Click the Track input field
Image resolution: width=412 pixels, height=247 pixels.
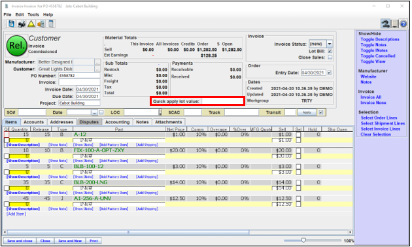coord(241,112)
